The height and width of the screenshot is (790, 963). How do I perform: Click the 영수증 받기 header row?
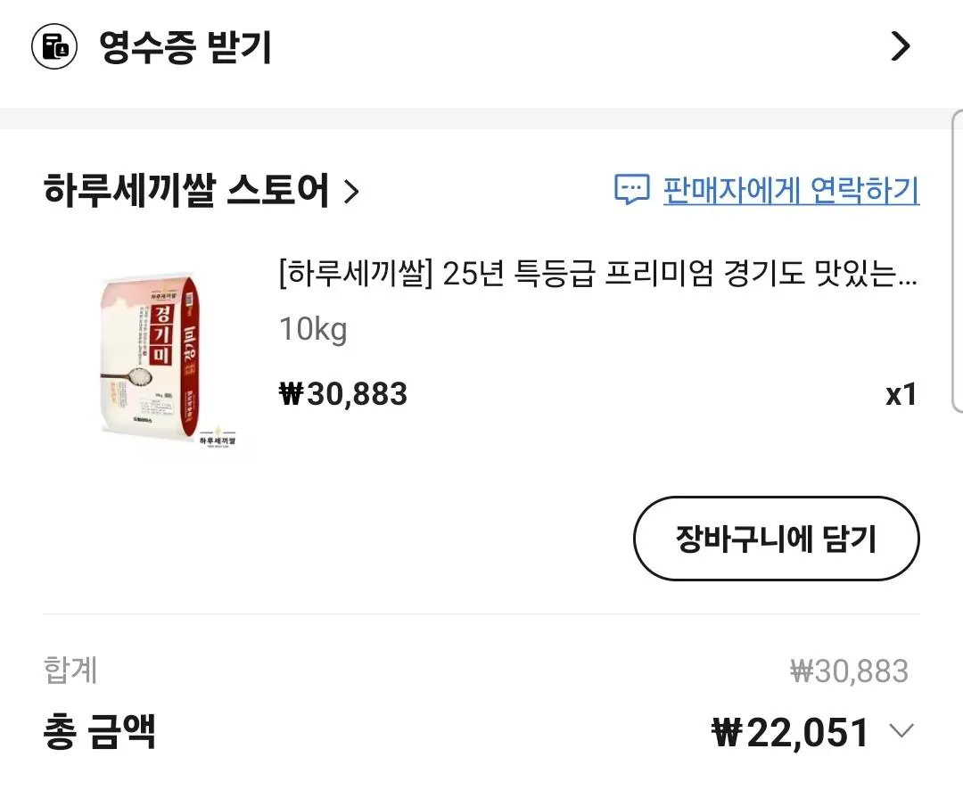point(481,46)
